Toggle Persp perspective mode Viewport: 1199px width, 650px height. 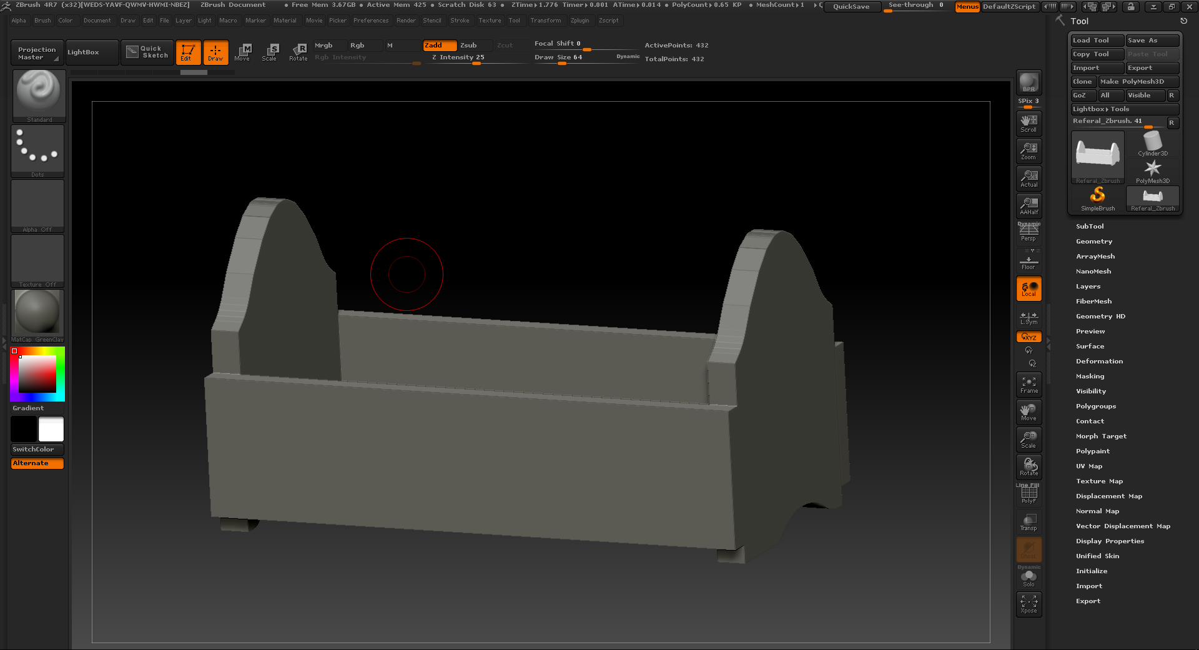(x=1029, y=232)
